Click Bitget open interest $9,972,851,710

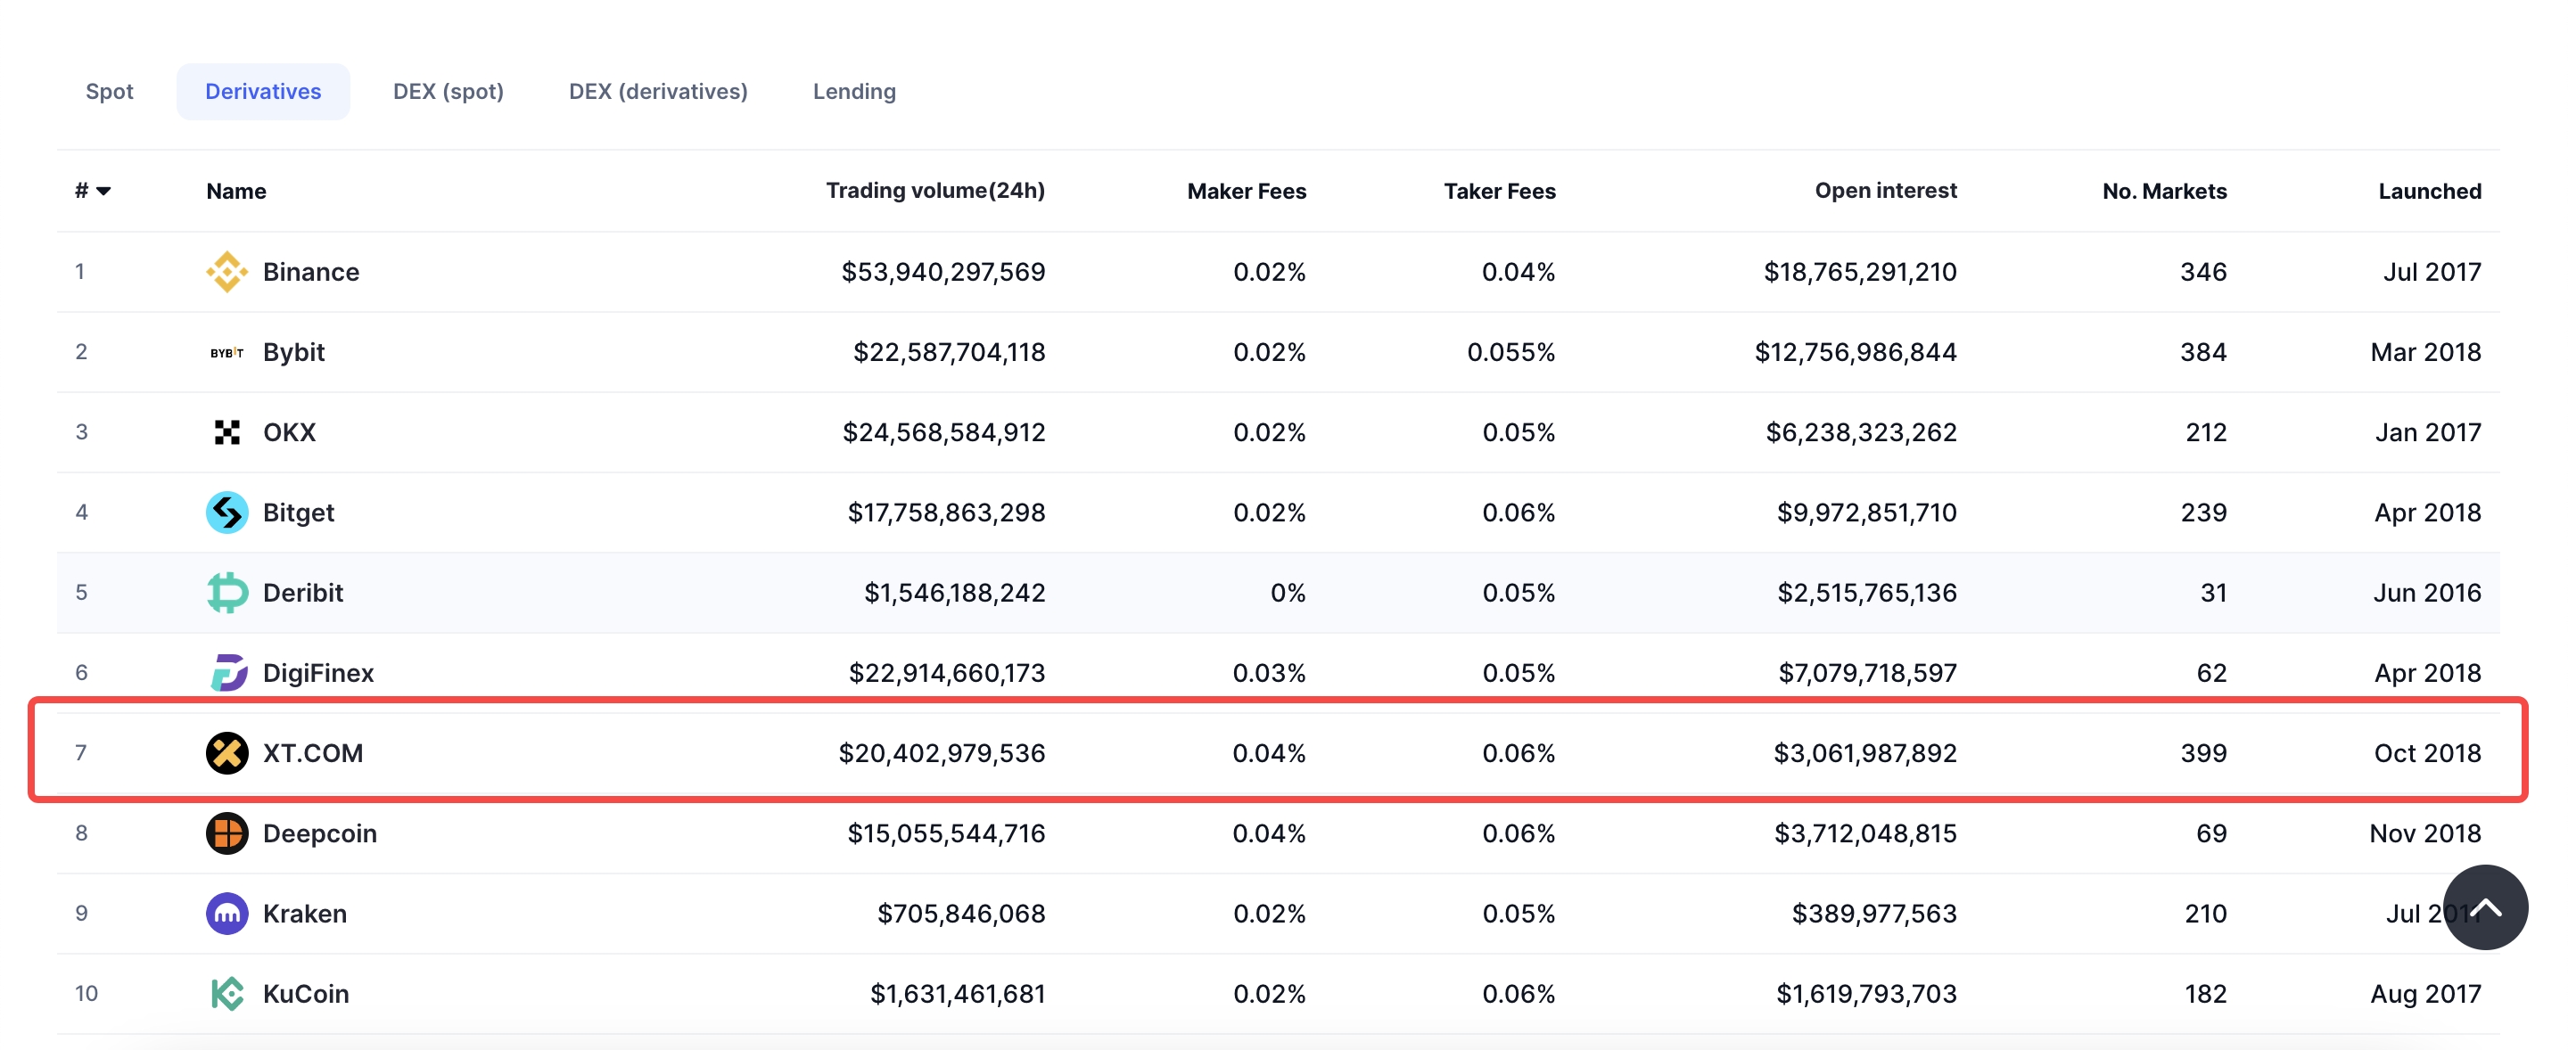[1866, 513]
